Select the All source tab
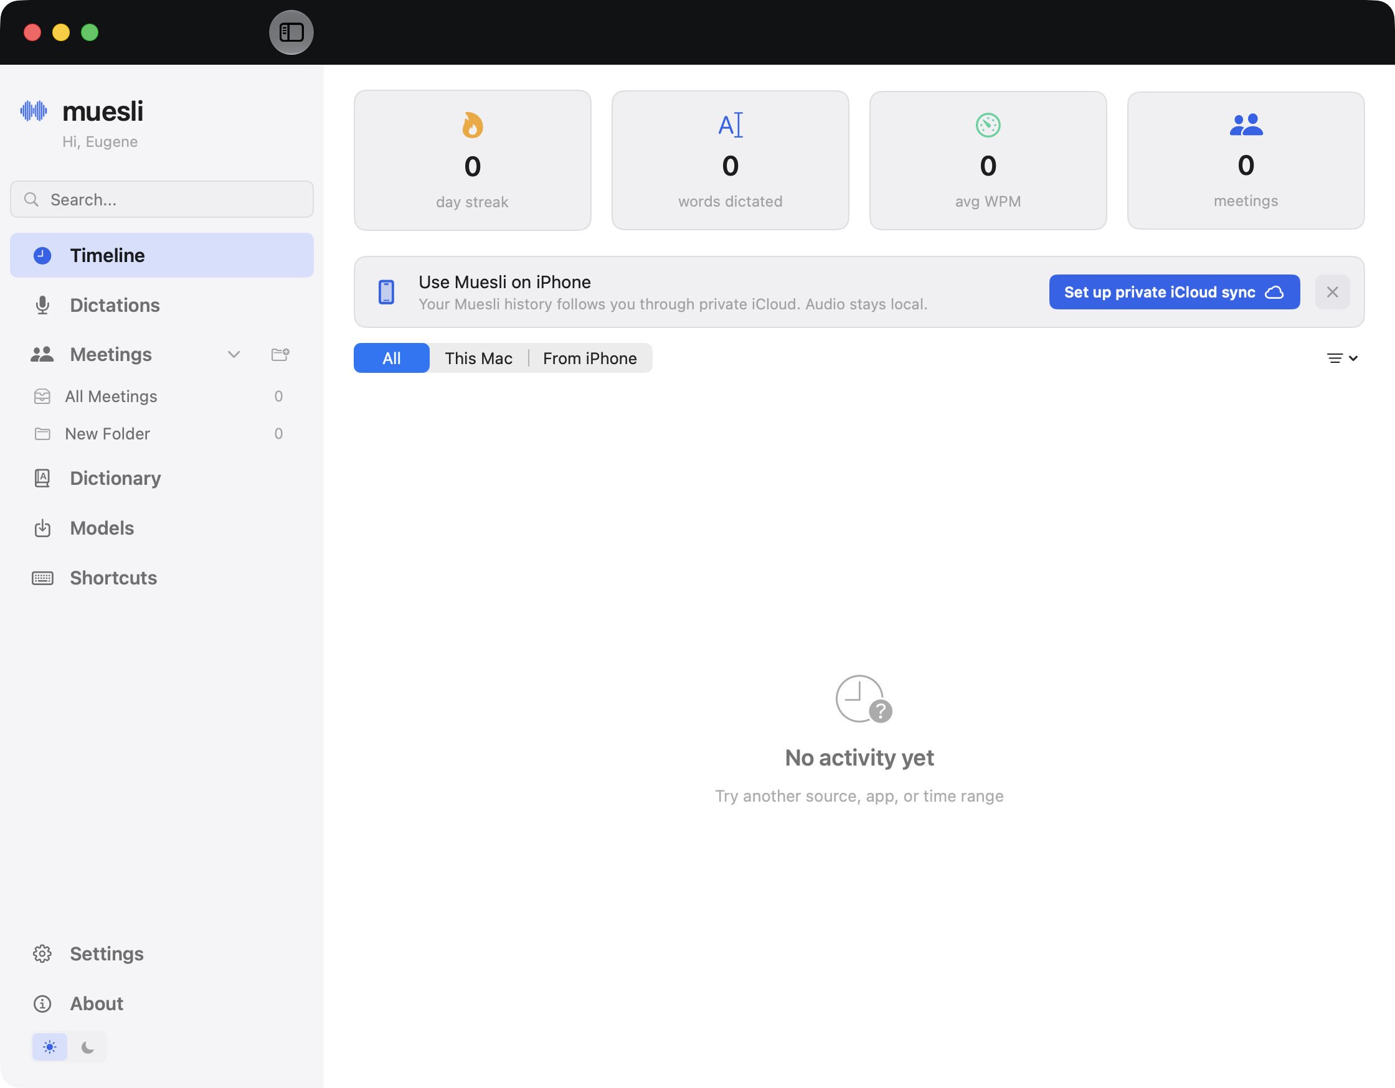The height and width of the screenshot is (1088, 1395). [392, 358]
